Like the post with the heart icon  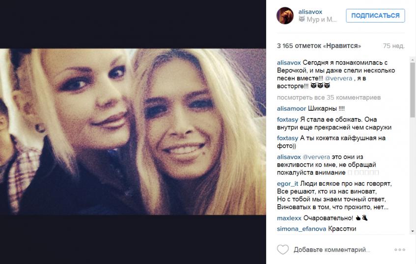pos(283,249)
